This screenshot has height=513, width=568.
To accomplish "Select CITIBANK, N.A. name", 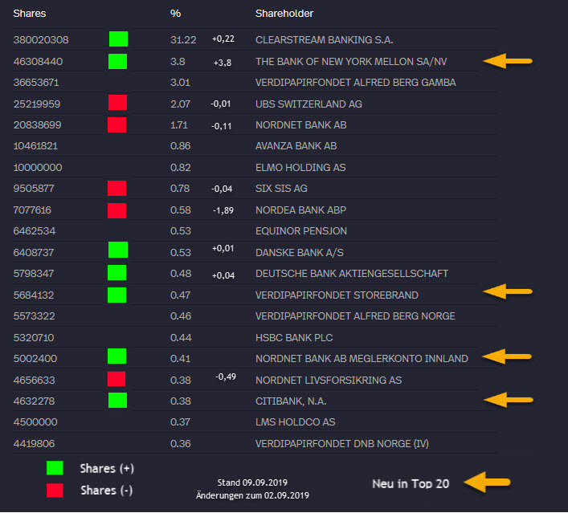I will point(291,401).
